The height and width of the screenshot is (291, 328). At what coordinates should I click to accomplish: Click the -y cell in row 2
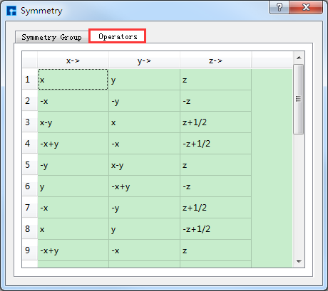(x=144, y=100)
